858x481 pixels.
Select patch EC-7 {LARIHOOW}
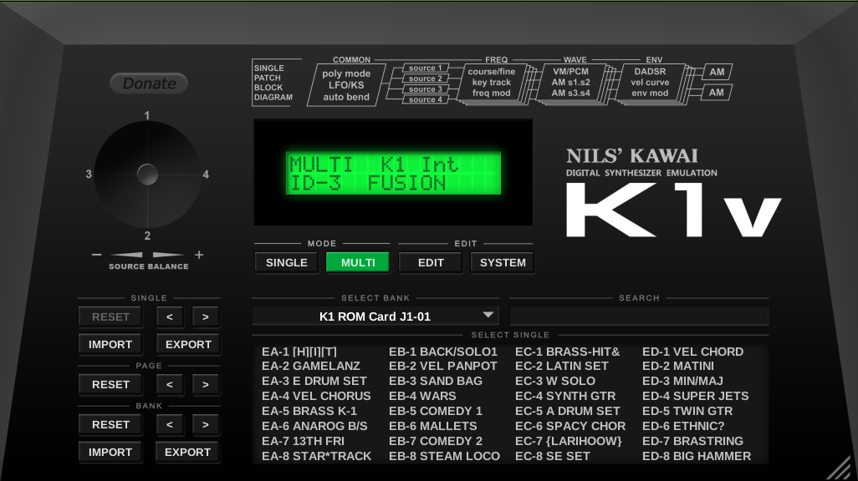pyautogui.click(x=569, y=441)
